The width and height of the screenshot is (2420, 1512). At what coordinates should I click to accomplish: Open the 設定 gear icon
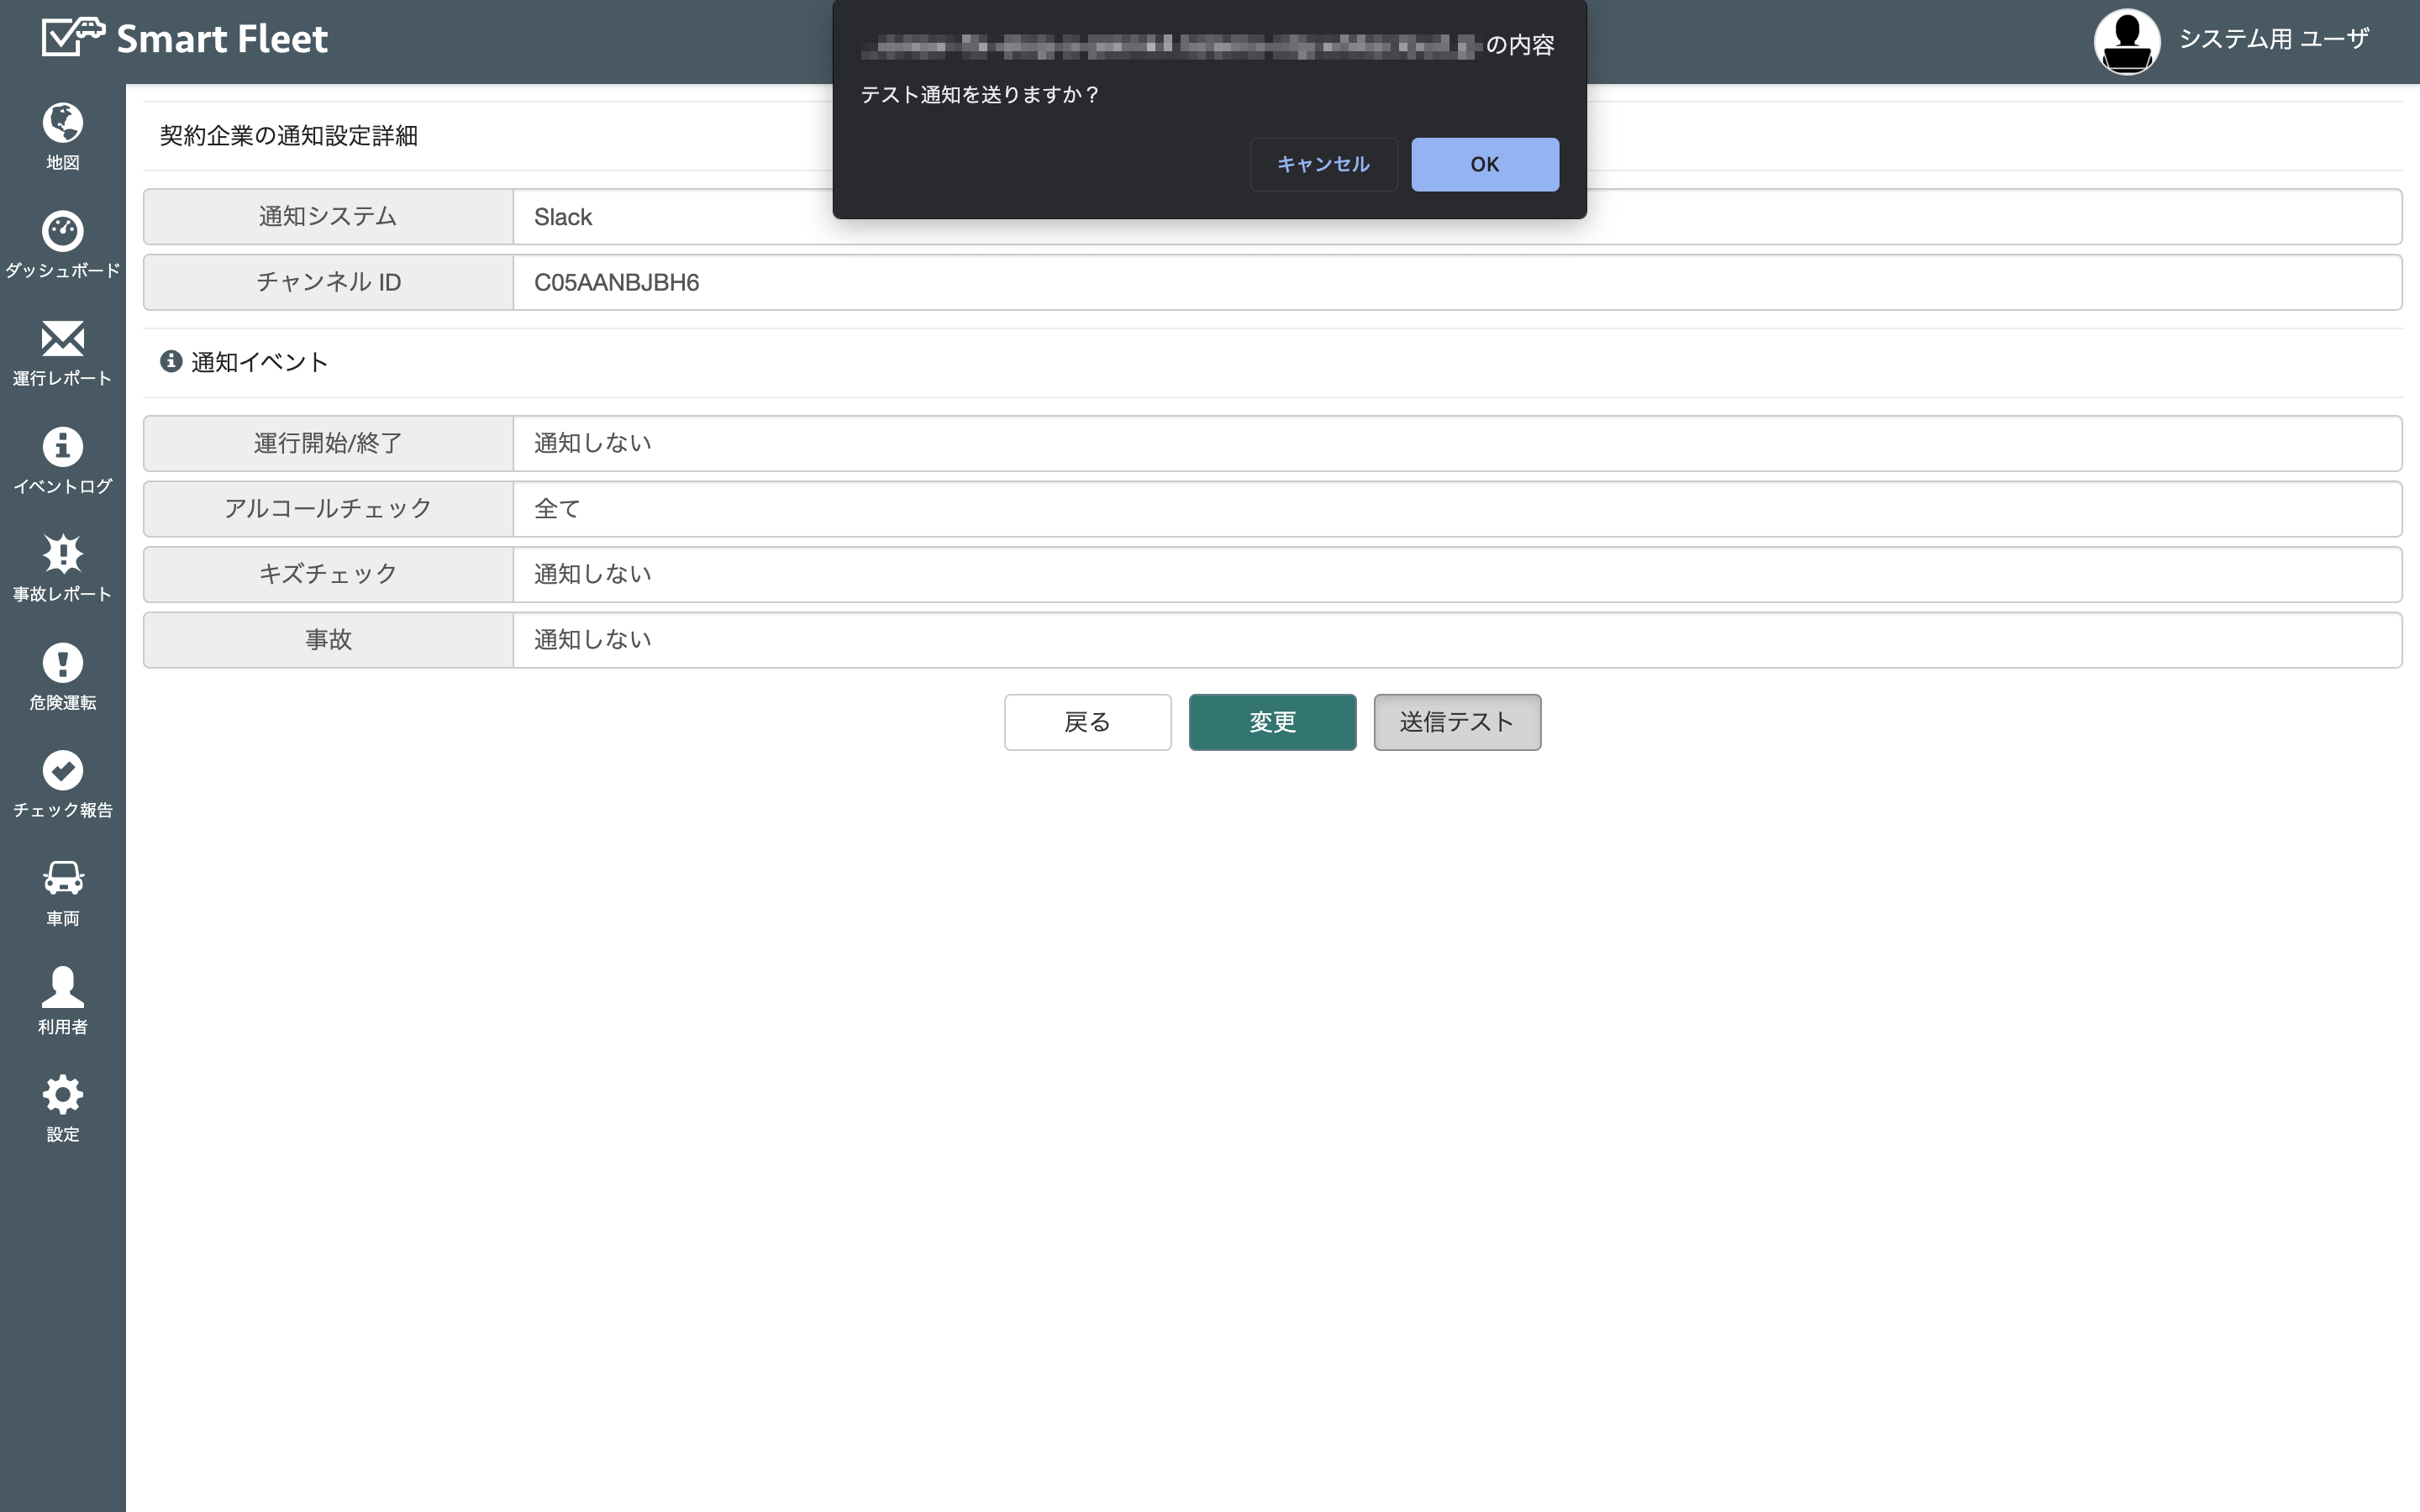pyautogui.click(x=62, y=1095)
